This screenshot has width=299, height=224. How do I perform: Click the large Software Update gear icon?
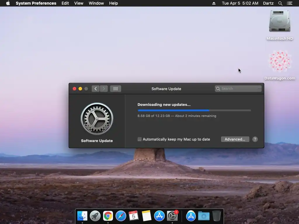[97, 119]
